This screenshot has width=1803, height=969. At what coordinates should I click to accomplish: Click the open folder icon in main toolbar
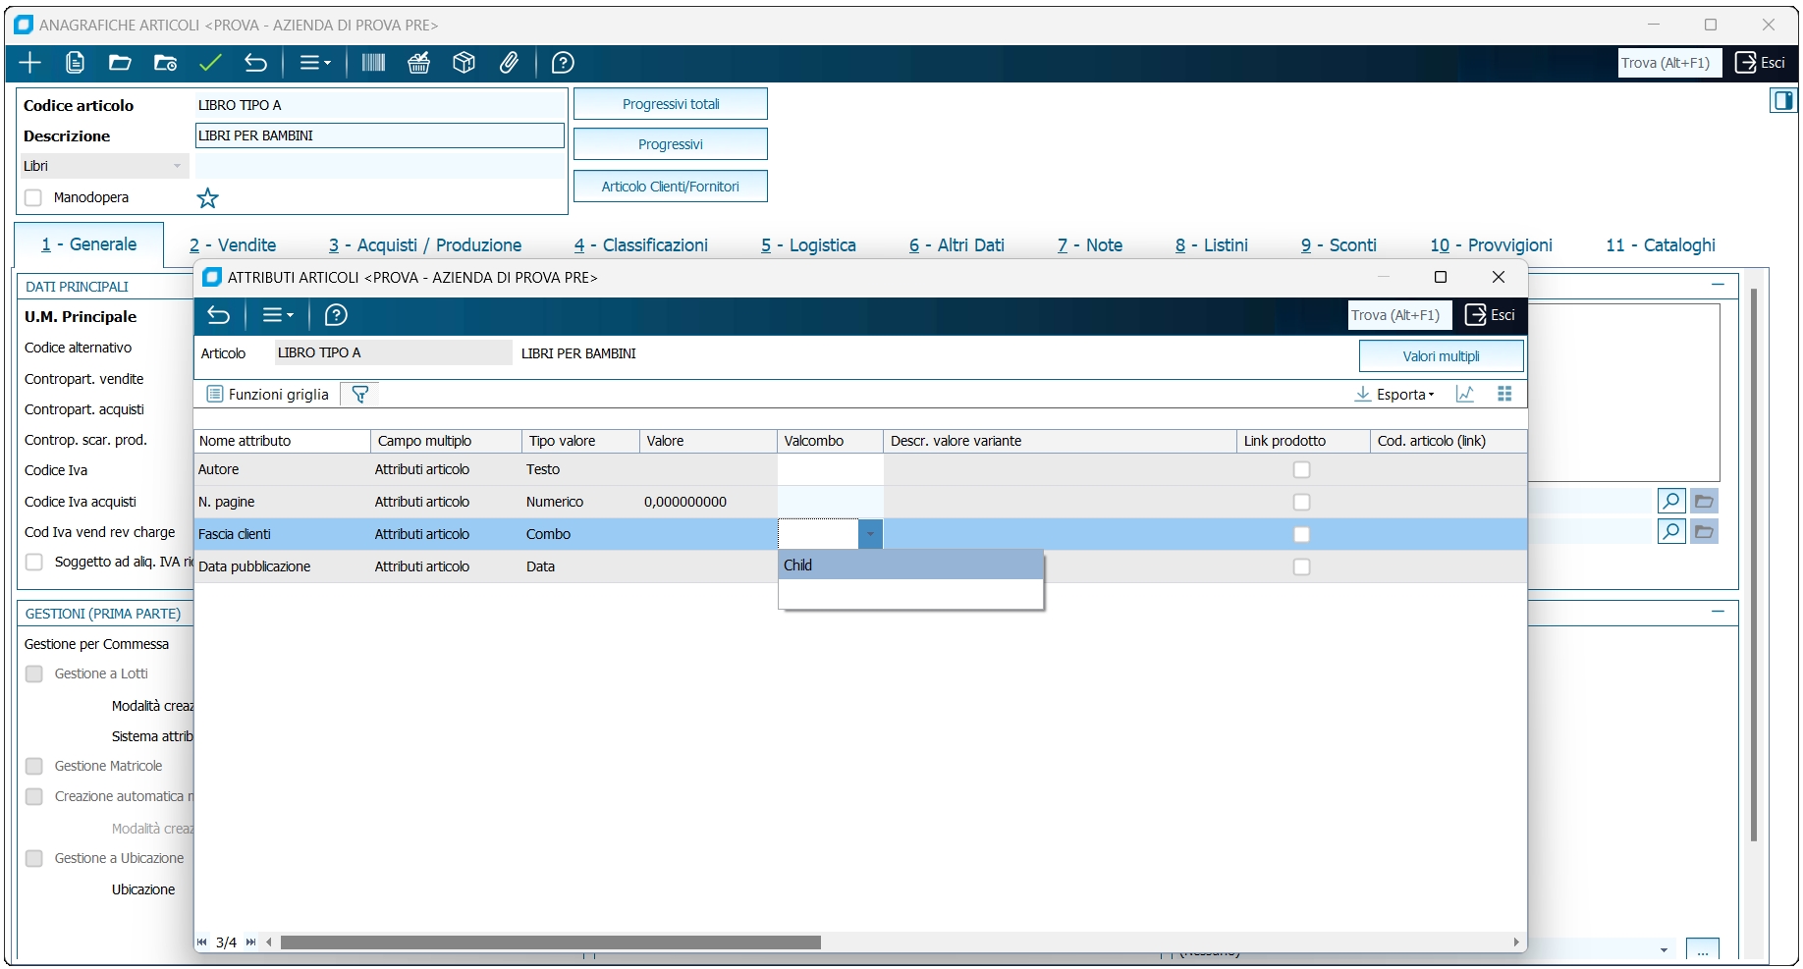(x=120, y=63)
